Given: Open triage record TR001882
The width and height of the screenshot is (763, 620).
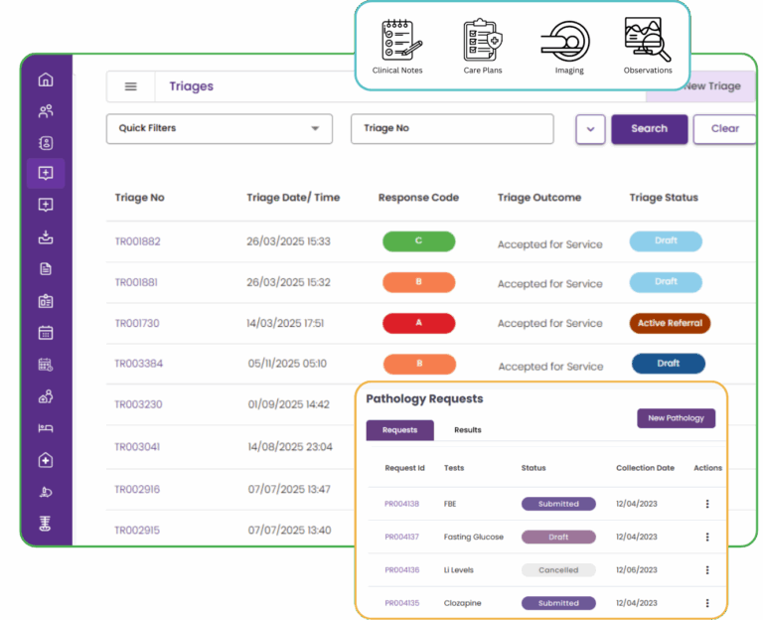Looking at the screenshot, I should click(x=137, y=241).
